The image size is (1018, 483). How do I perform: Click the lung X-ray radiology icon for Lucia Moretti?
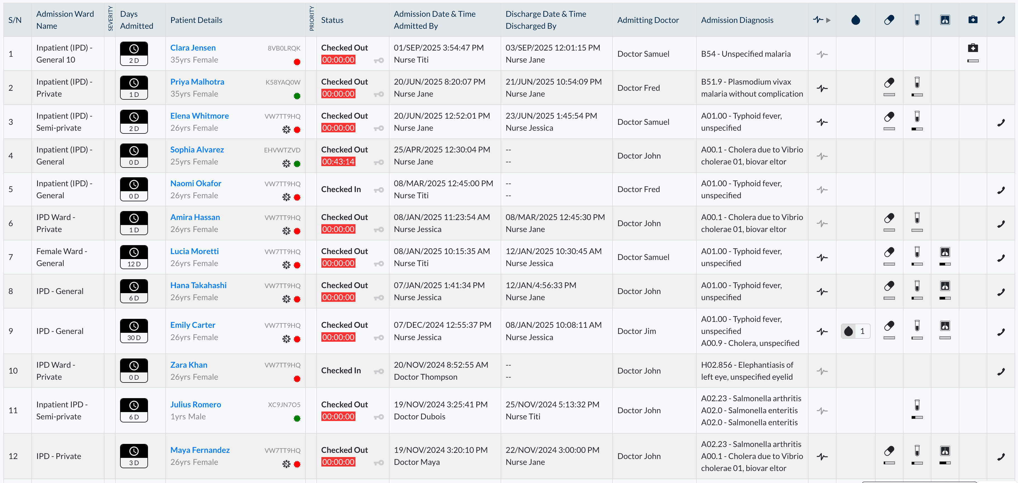pyautogui.click(x=945, y=252)
